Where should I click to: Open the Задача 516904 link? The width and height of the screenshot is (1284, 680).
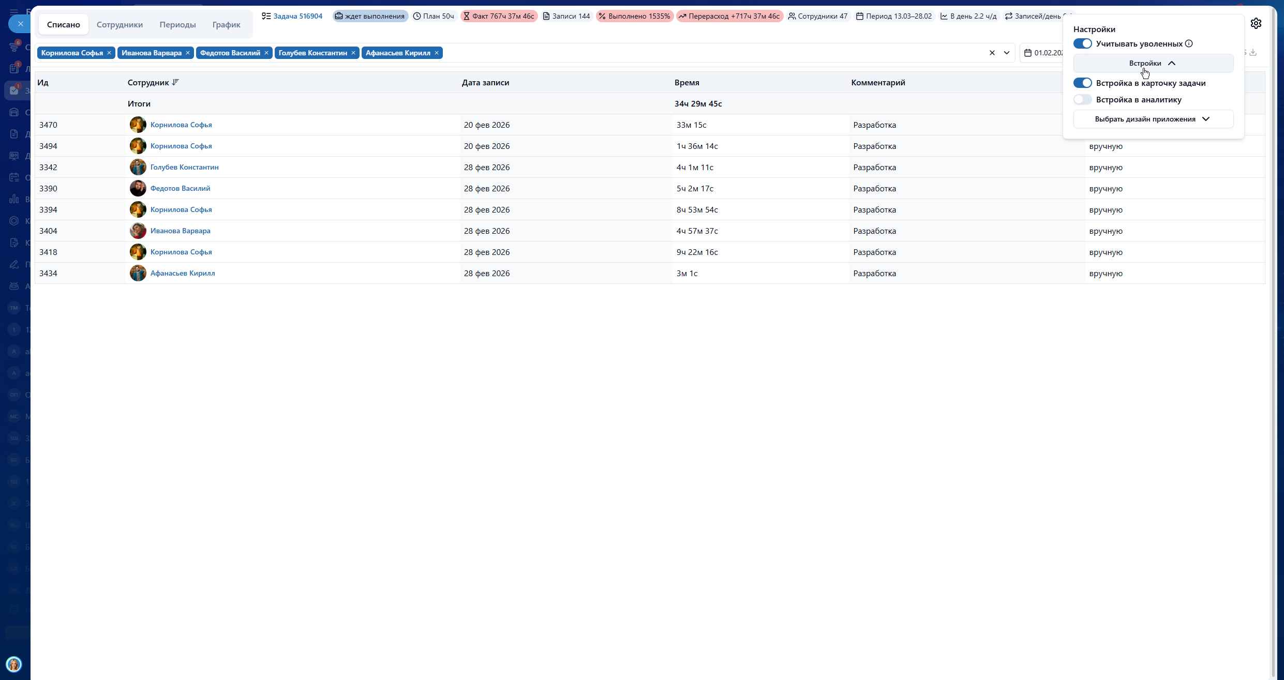297,17
